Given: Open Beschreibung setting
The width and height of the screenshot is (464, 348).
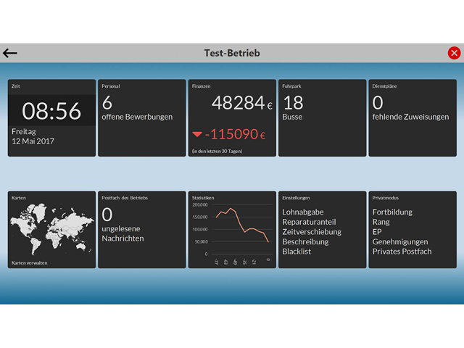Looking at the screenshot, I should [305, 241].
